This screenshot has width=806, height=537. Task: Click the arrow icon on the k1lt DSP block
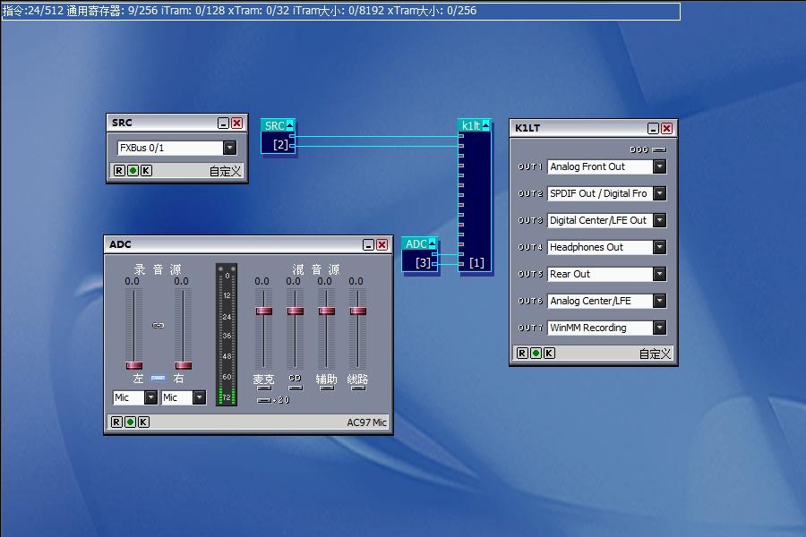(485, 126)
